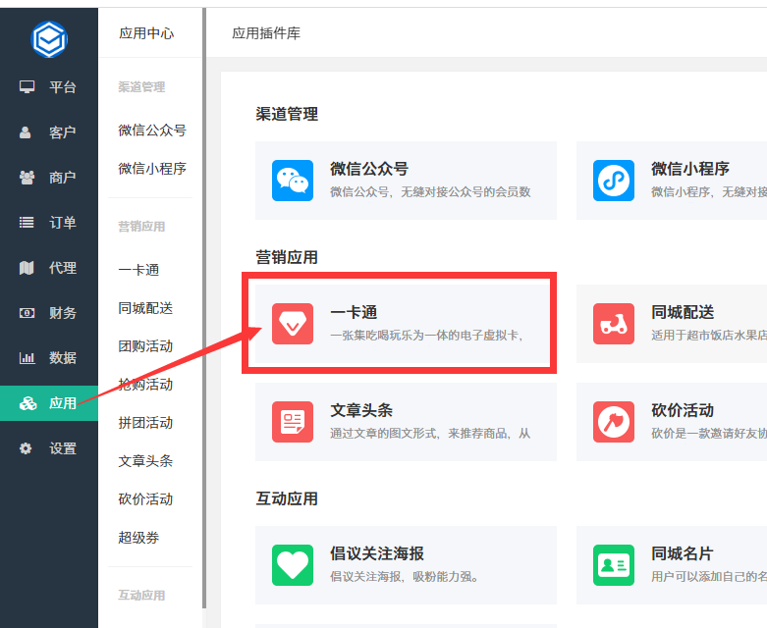
Task: Select 砍价活动 in the submenu sidebar
Action: (145, 499)
